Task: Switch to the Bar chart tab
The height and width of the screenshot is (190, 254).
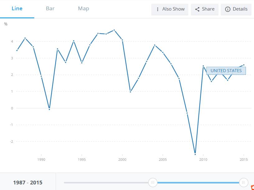Action: (x=50, y=8)
